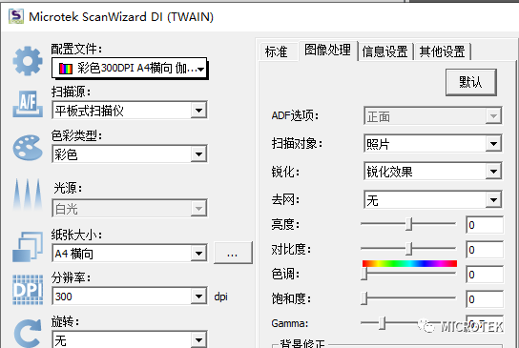Click the gear profile settings icon

(28, 61)
